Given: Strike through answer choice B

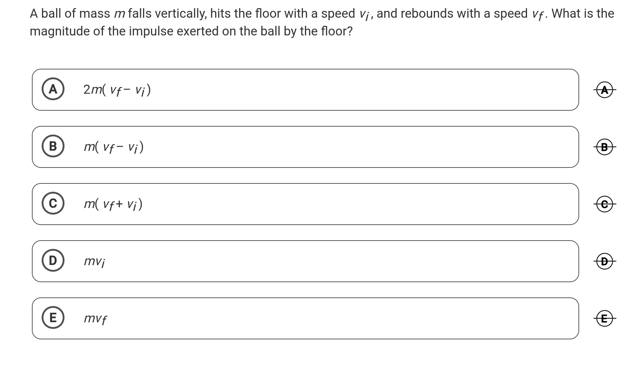Looking at the screenshot, I should tap(605, 147).
